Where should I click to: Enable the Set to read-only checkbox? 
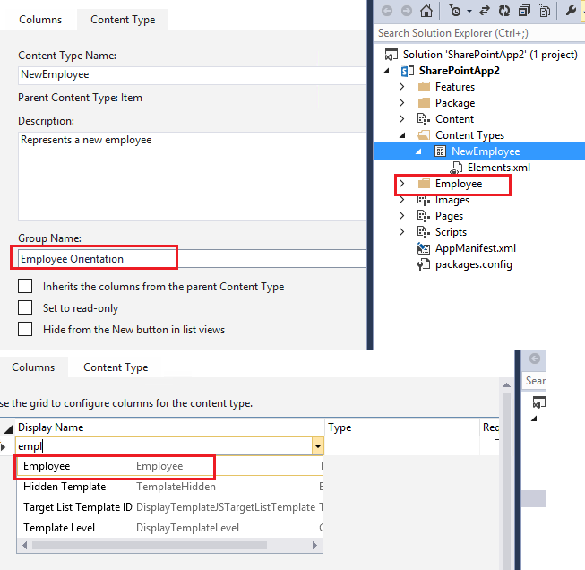(25, 308)
